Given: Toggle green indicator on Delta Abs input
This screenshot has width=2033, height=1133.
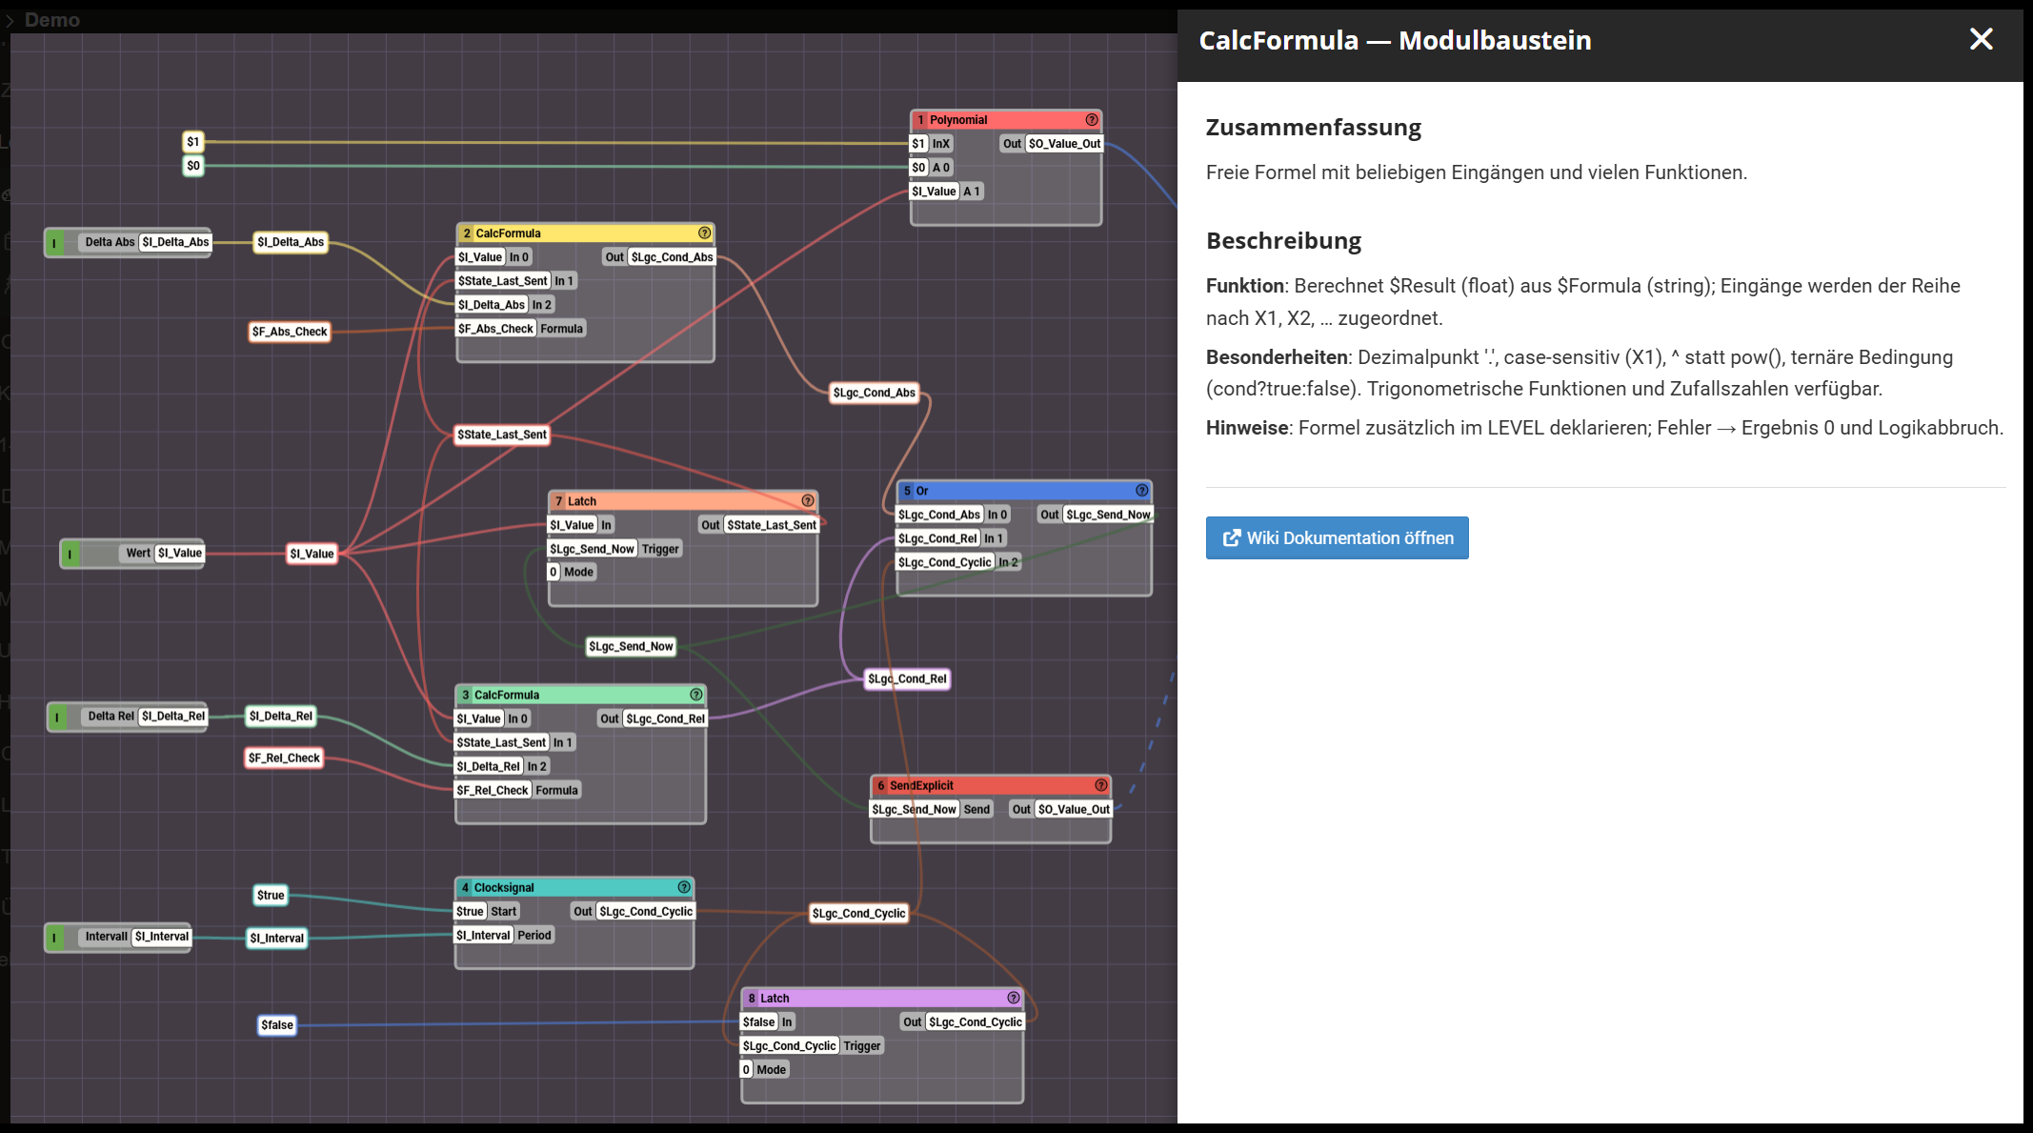Looking at the screenshot, I should [55, 243].
